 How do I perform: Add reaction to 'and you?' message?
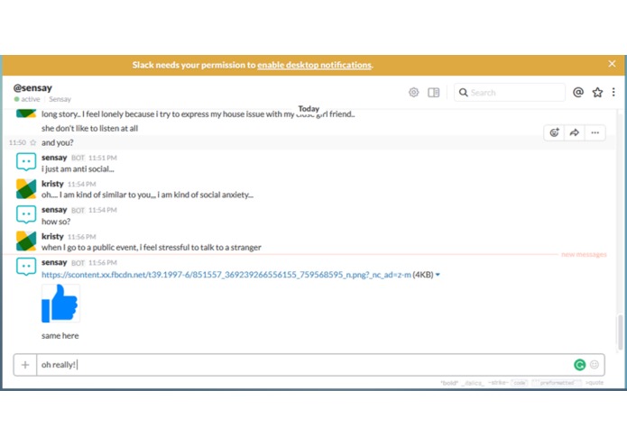pyautogui.click(x=554, y=132)
